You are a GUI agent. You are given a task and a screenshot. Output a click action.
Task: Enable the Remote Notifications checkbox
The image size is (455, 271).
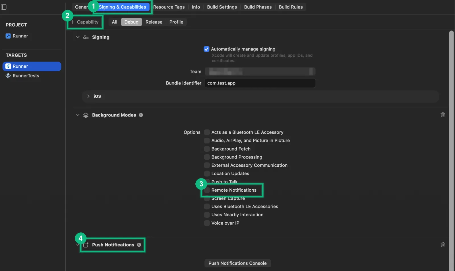pyautogui.click(x=207, y=190)
